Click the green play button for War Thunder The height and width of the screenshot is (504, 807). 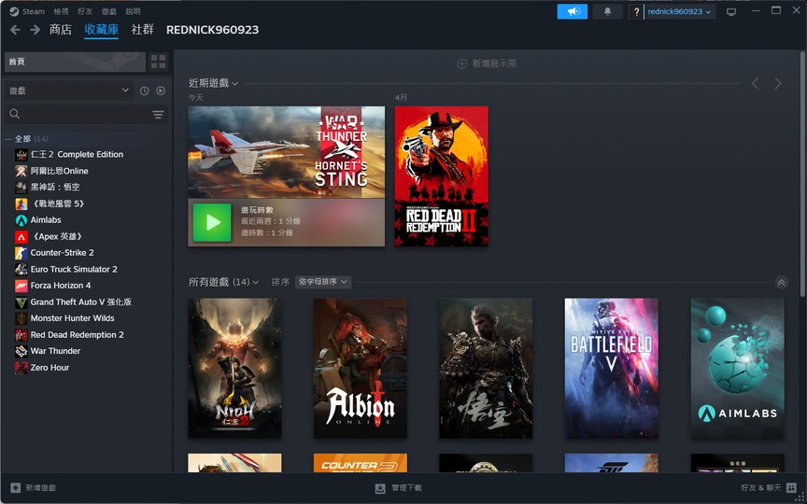click(212, 222)
